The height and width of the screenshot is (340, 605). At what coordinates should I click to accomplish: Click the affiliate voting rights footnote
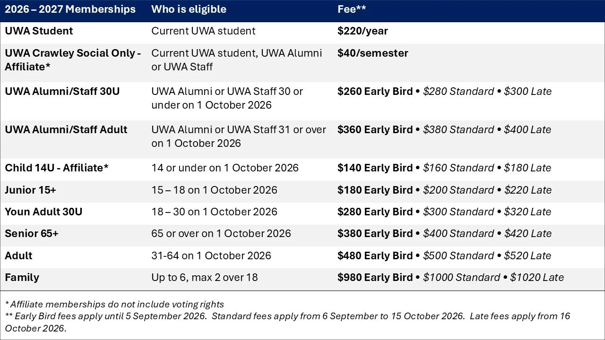[114, 305]
